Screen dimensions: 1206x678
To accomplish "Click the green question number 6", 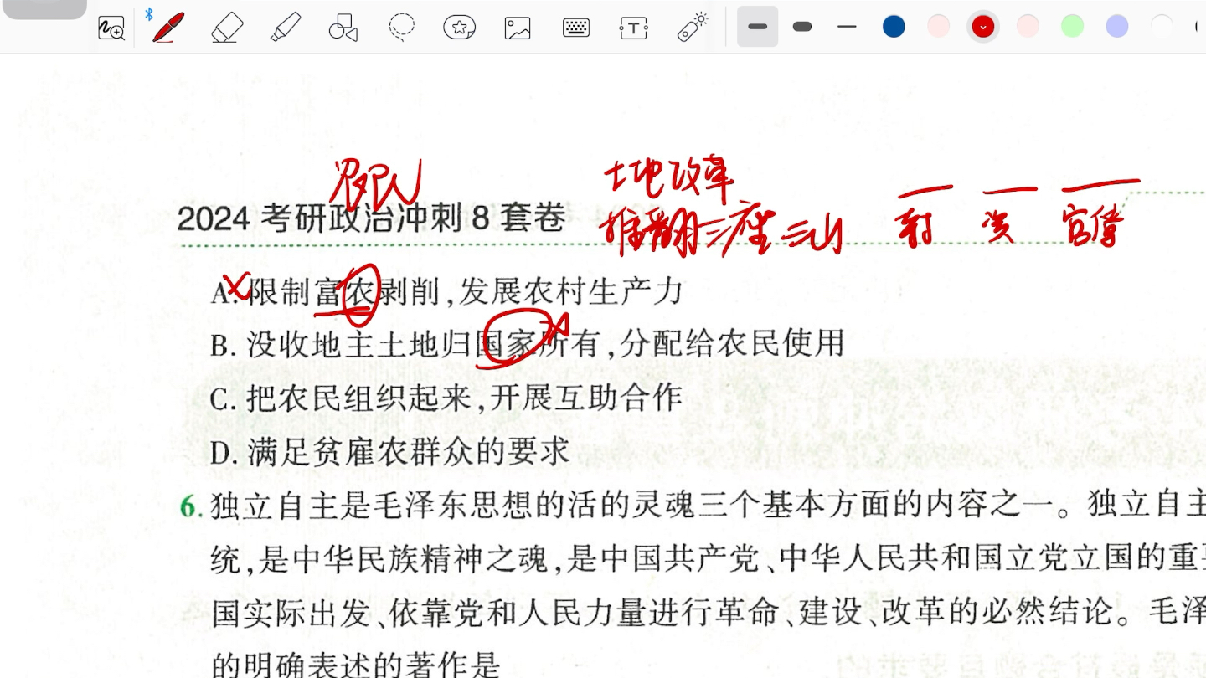I will pos(191,506).
